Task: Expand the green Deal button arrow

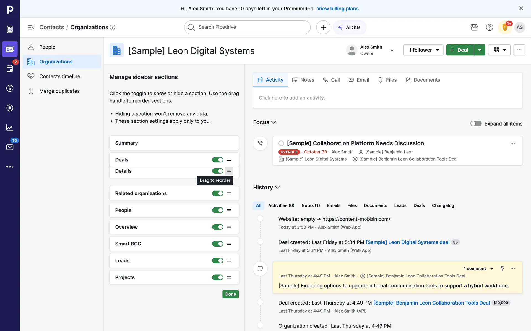Action: [480, 50]
